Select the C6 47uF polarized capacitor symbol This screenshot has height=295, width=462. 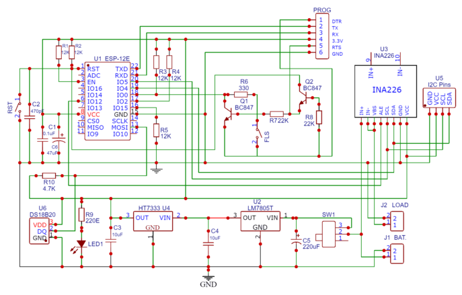pos(59,139)
